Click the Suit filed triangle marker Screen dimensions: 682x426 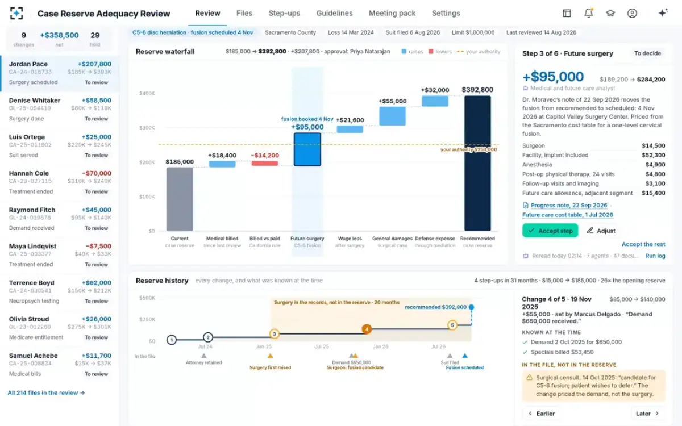tap(450, 356)
